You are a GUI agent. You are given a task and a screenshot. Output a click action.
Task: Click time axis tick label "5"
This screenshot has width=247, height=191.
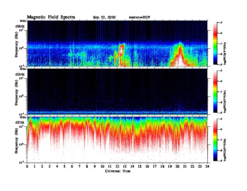[x=65, y=167]
